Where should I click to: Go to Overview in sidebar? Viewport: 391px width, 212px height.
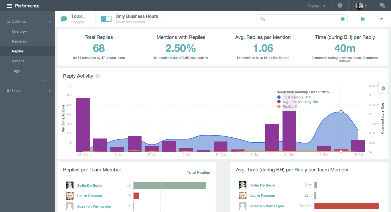coord(20,32)
